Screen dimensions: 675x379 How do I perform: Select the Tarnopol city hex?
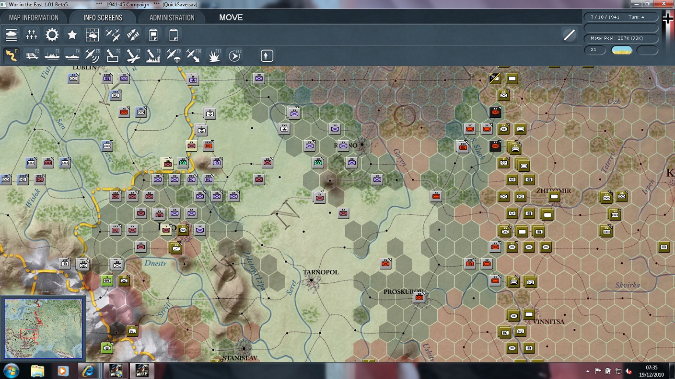[x=312, y=280]
